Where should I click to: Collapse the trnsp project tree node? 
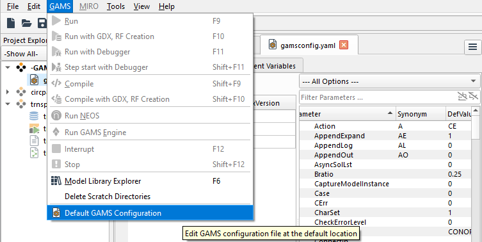tap(8, 104)
